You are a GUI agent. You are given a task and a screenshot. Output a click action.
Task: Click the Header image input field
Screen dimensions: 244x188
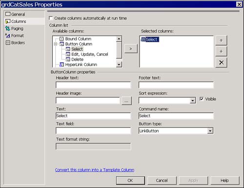pyautogui.click(x=88, y=101)
